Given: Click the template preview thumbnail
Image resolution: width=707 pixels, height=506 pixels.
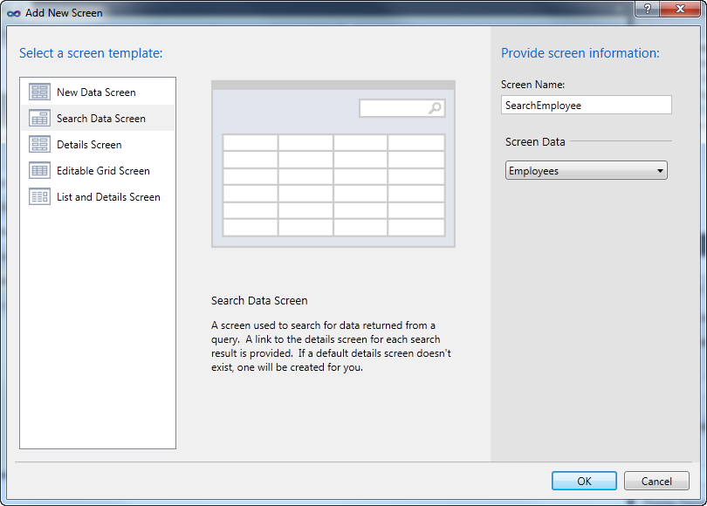Looking at the screenshot, I should tap(332, 161).
